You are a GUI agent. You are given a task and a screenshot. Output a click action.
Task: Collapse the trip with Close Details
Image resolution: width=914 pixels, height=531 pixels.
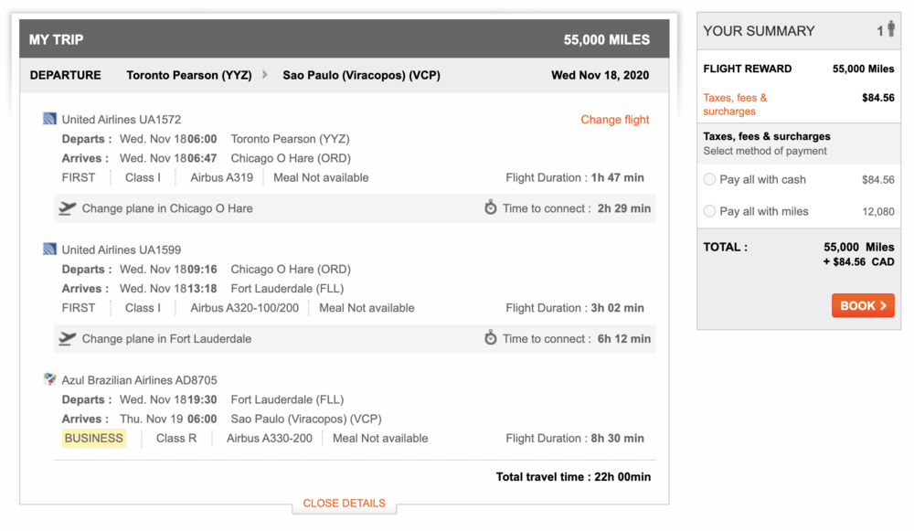344,503
